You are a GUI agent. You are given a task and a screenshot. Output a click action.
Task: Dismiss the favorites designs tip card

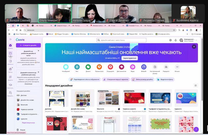coord(38,51)
